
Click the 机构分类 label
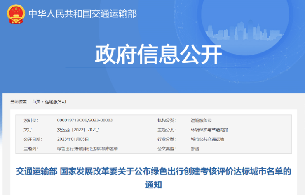(x=167, y=120)
